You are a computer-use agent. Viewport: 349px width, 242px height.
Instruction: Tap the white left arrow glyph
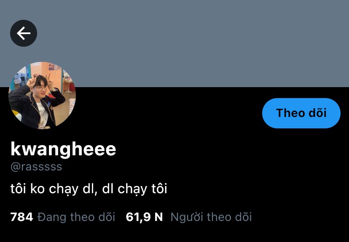click(24, 33)
